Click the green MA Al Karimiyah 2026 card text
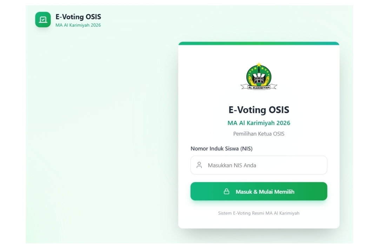 [x=259, y=123]
